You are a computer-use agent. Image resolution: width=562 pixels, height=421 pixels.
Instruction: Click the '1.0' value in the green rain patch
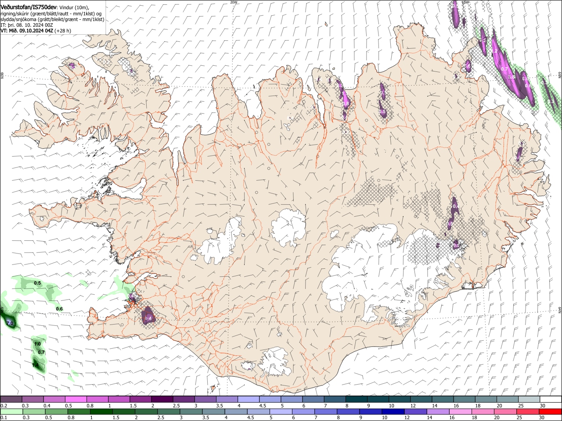click(37, 344)
